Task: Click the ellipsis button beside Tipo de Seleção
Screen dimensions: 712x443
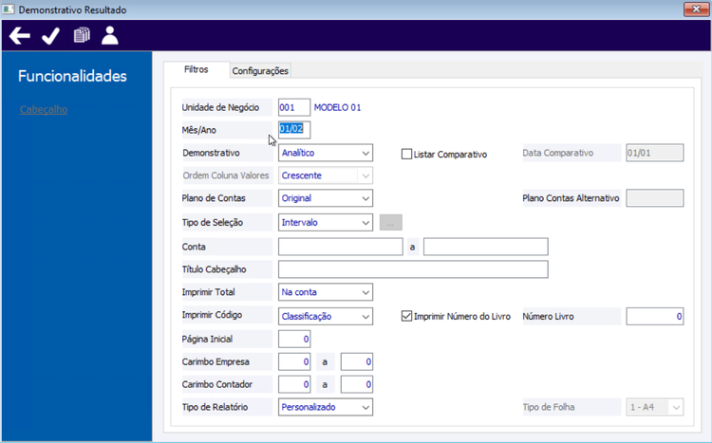Action: 390,222
